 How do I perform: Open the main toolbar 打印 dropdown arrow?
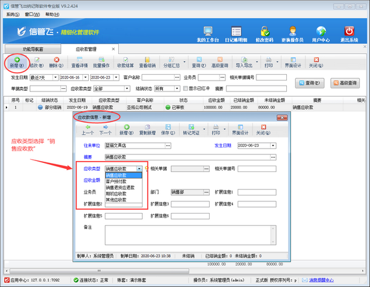[278, 62]
